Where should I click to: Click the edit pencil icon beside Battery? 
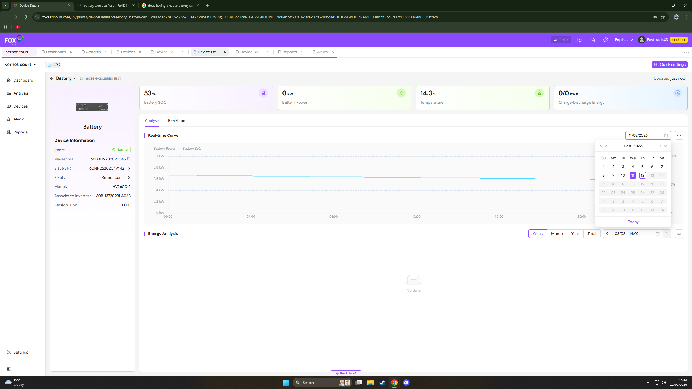point(75,78)
